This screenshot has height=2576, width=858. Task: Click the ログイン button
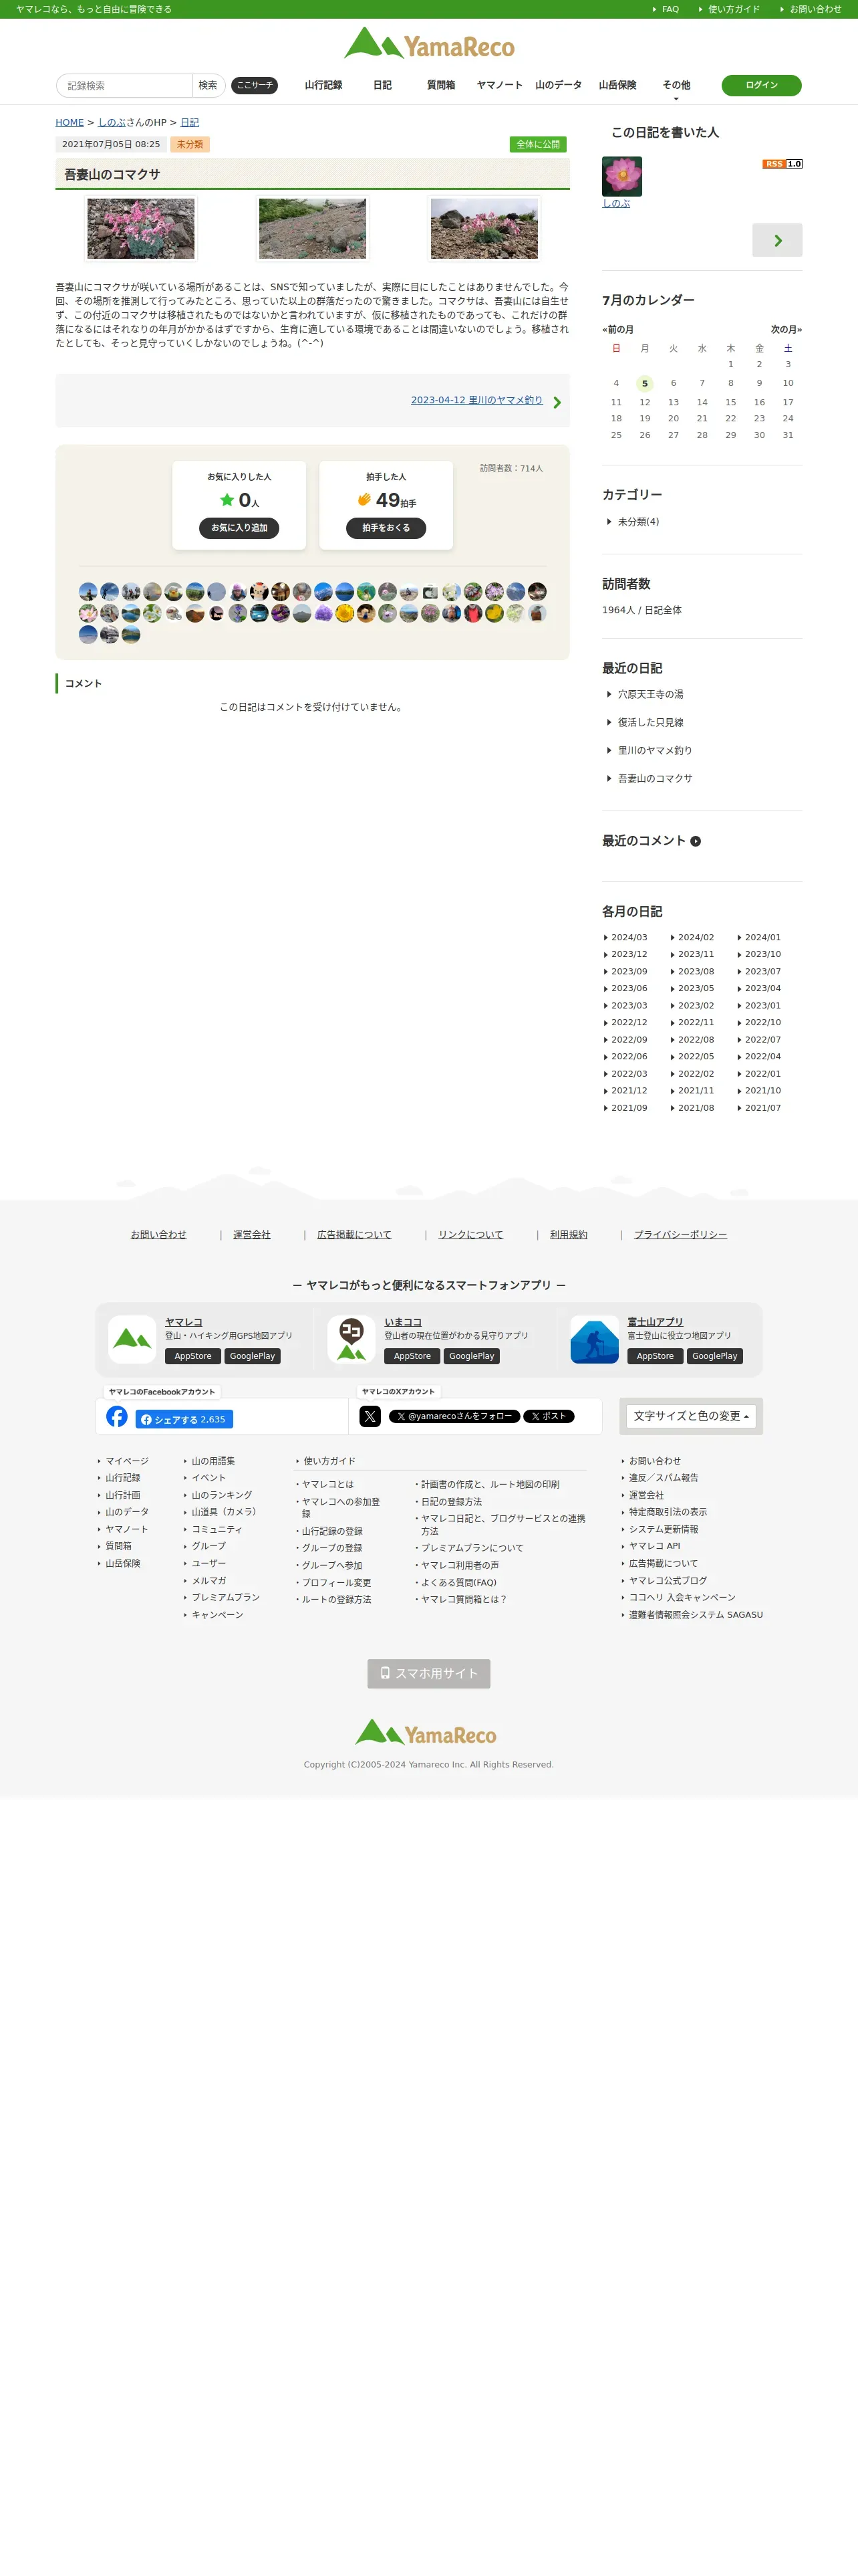tap(761, 85)
